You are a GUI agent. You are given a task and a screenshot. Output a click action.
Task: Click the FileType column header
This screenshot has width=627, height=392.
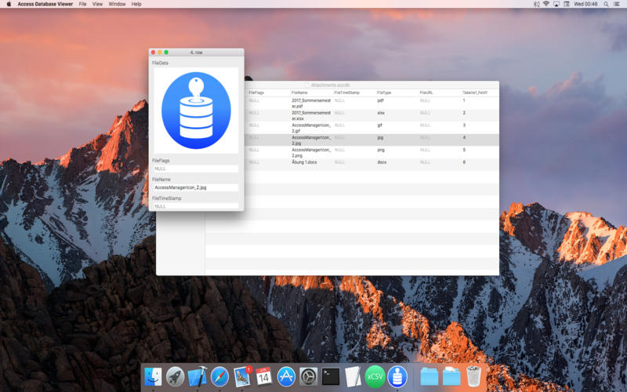tap(384, 93)
